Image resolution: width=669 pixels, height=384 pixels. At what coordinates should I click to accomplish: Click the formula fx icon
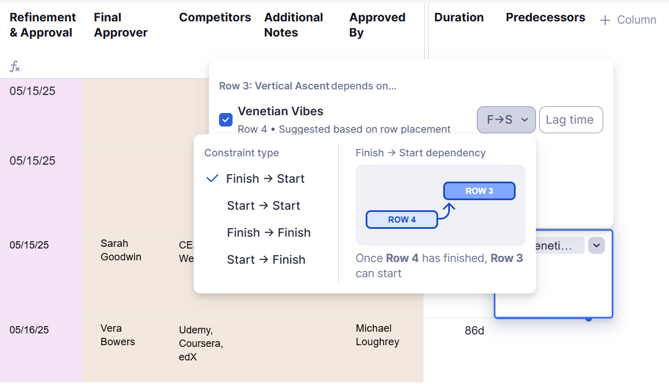[15, 67]
